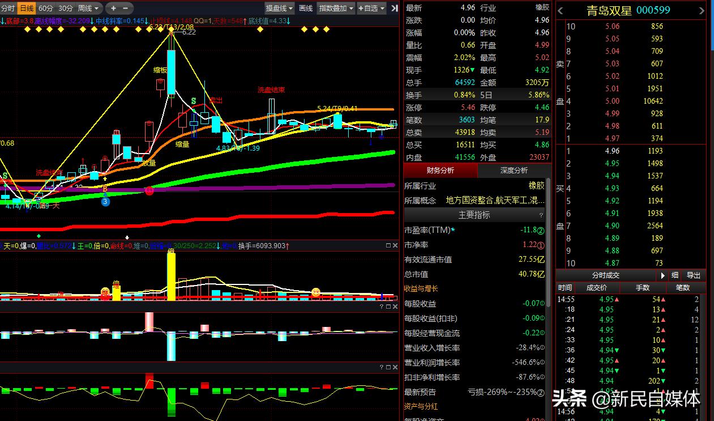
Task: Click the 导出 export button
Action: [x=694, y=275]
